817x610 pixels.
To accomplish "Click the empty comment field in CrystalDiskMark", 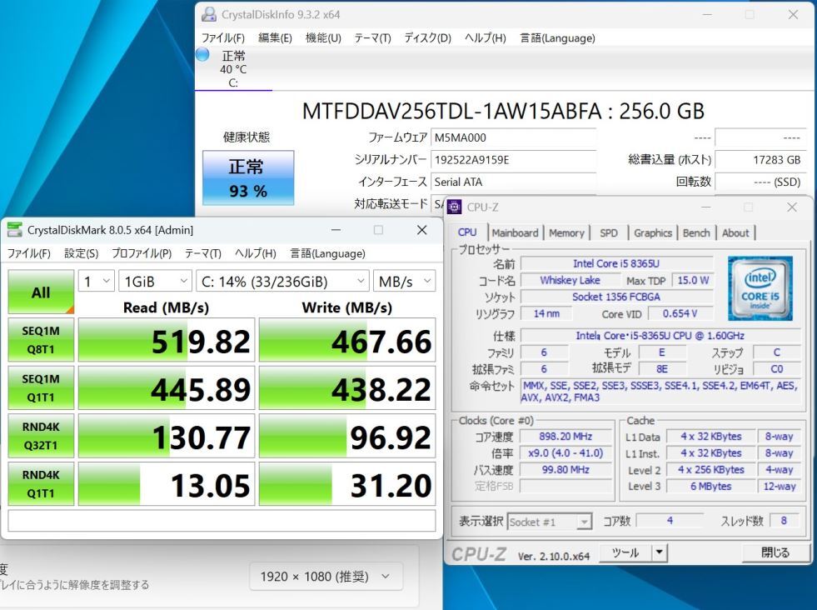I will 222,520.
